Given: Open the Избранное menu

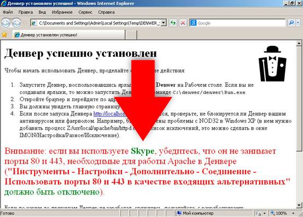Looking at the screenshot, I should coord(62,12).
